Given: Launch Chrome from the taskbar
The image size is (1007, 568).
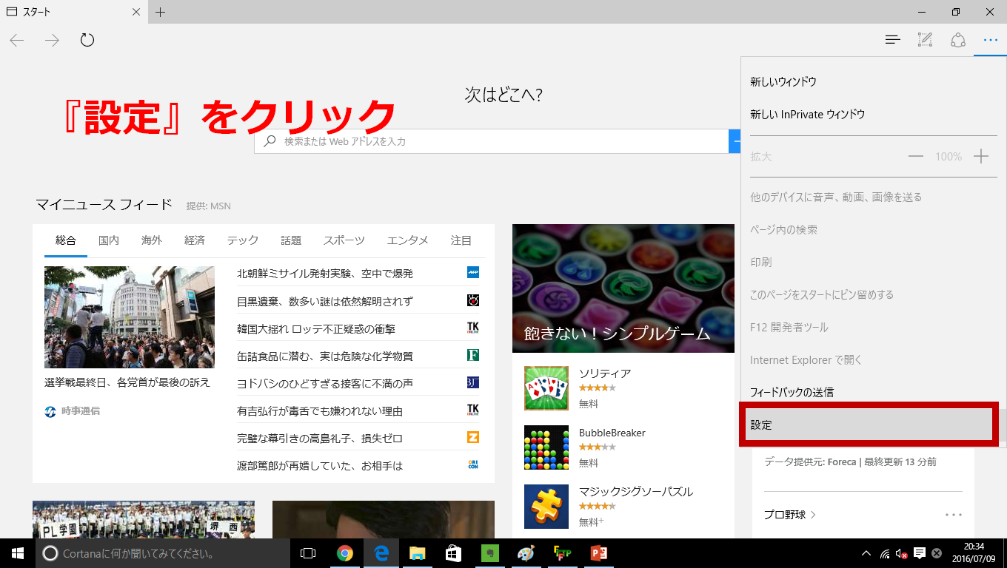Looking at the screenshot, I should [x=345, y=553].
